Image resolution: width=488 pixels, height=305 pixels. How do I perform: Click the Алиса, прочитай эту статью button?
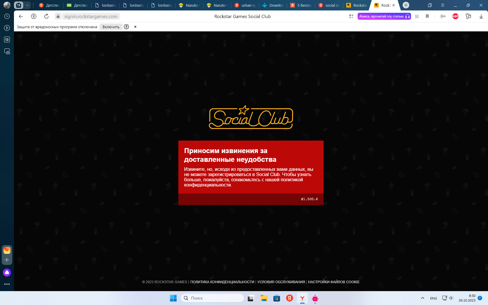click(x=384, y=16)
